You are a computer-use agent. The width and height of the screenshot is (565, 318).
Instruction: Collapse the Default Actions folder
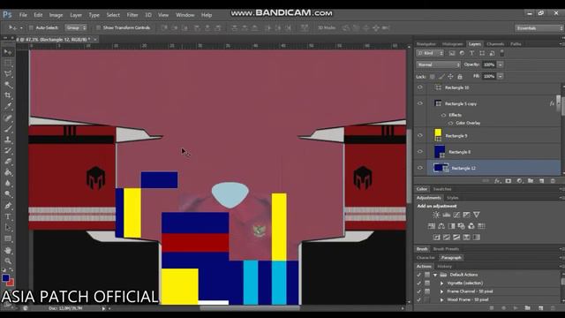point(435,275)
